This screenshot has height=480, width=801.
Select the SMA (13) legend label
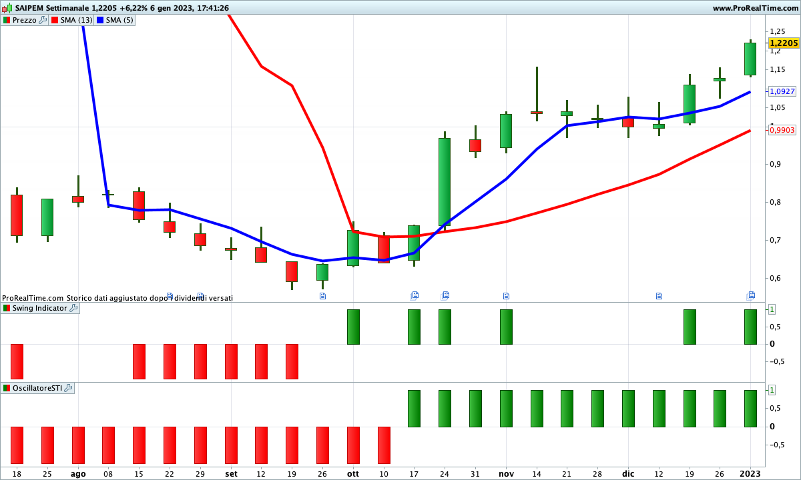tap(77, 20)
